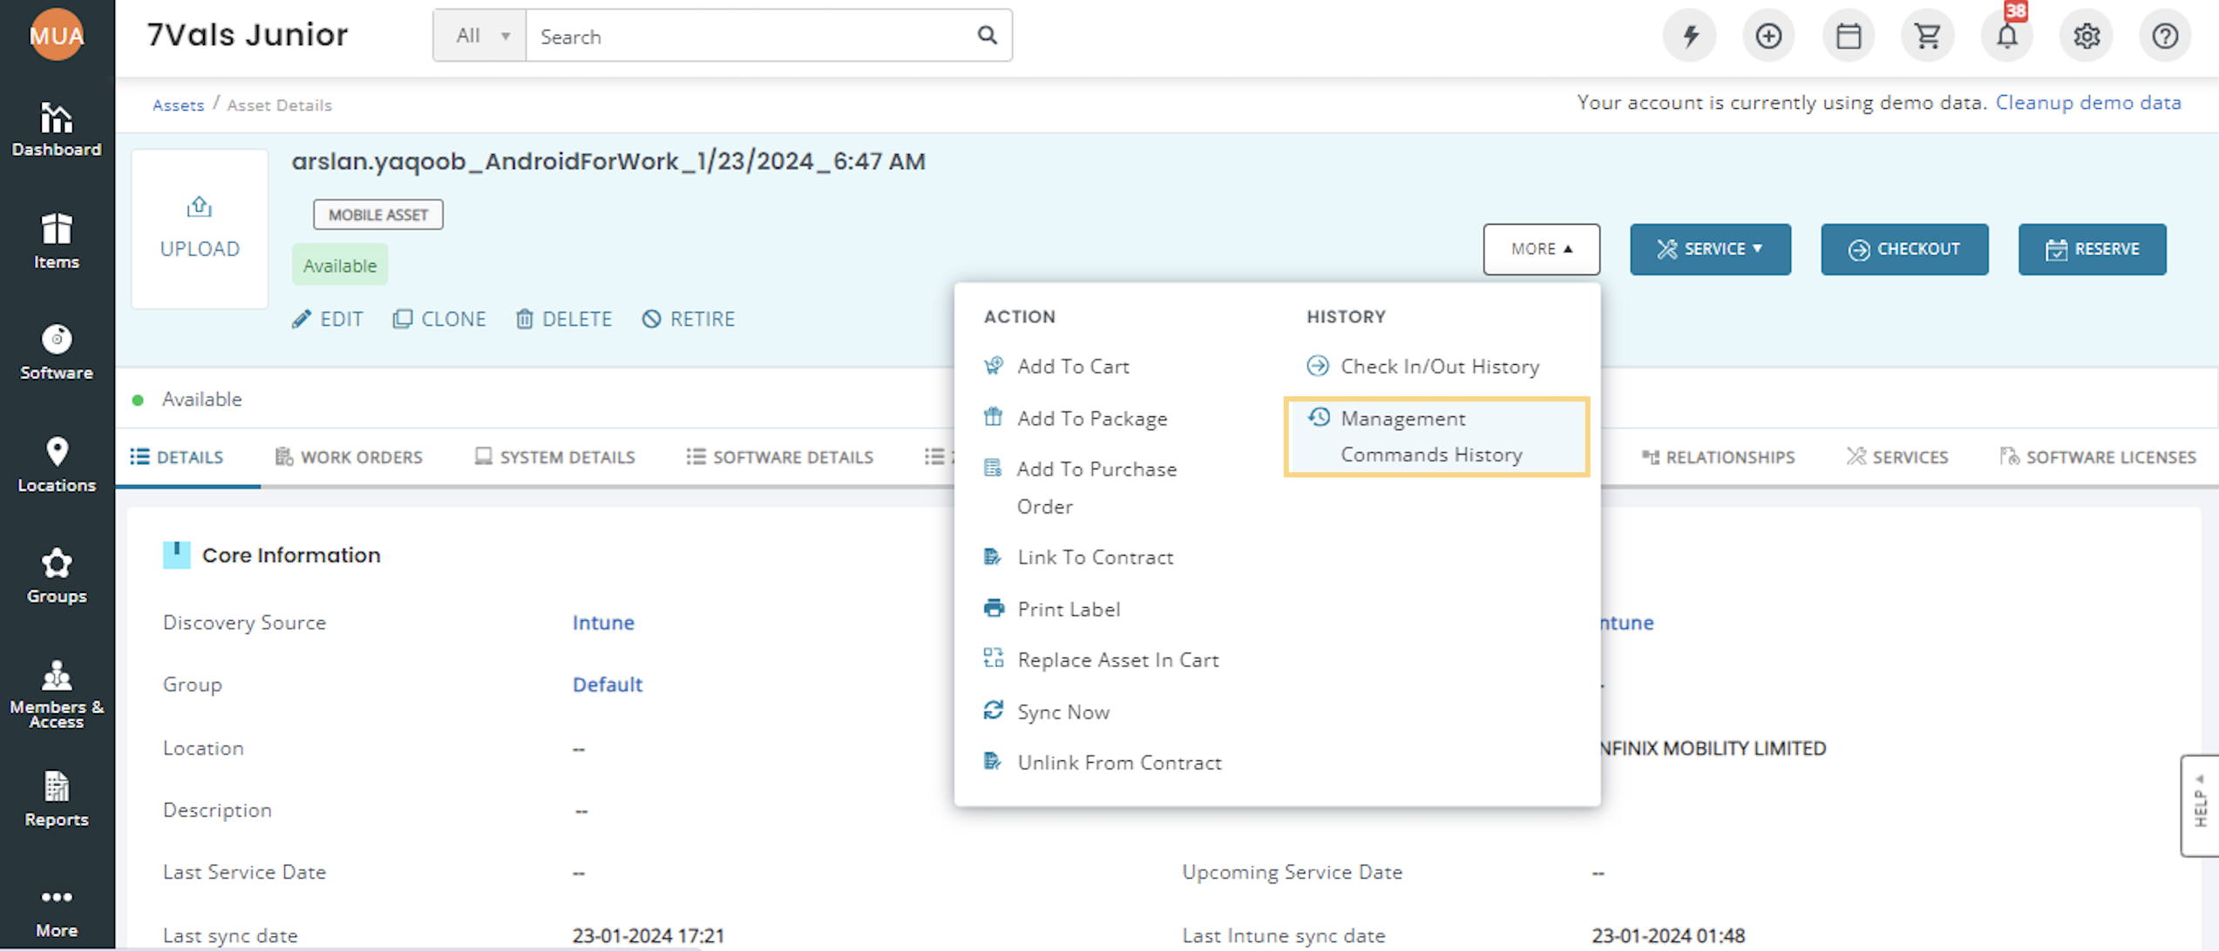Click the calendar icon in top bar
The height and width of the screenshot is (951, 2219).
pos(1848,37)
